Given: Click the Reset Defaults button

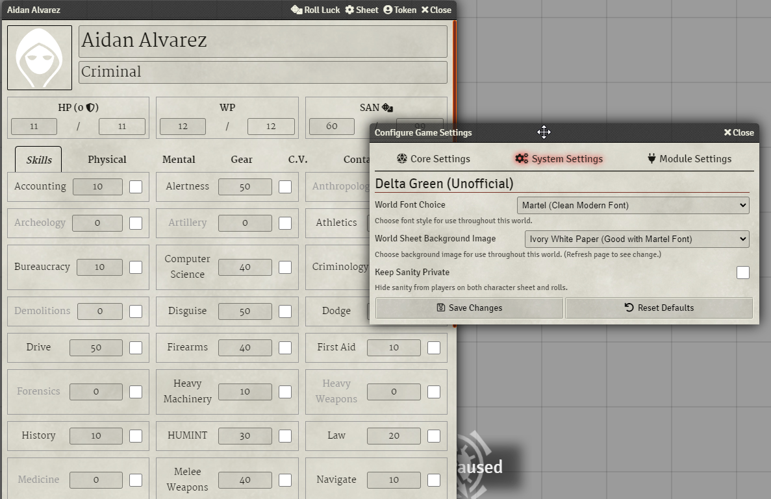Looking at the screenshot, I should tap(659, 308).
